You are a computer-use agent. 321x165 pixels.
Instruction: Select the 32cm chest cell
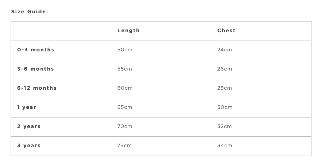click(x=225, y=126)
